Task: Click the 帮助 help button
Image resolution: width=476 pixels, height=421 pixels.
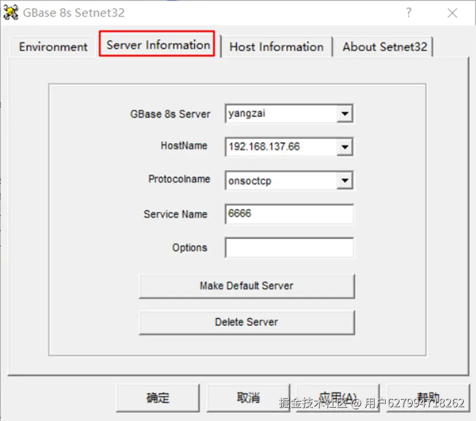Action: [x=428, y=397]
